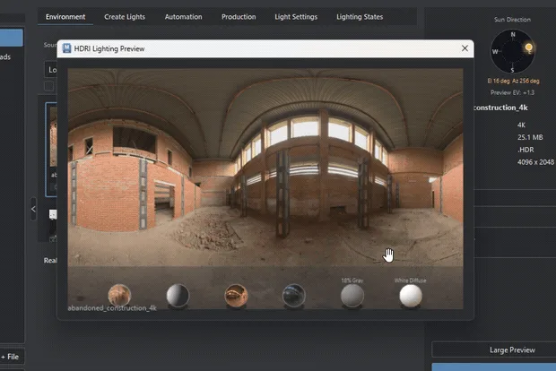Image resolution: width=556 pixels, height=371 pixels.
Task: Close the HDRI Lighting Preview dialog
Action: tap(465, 48)
